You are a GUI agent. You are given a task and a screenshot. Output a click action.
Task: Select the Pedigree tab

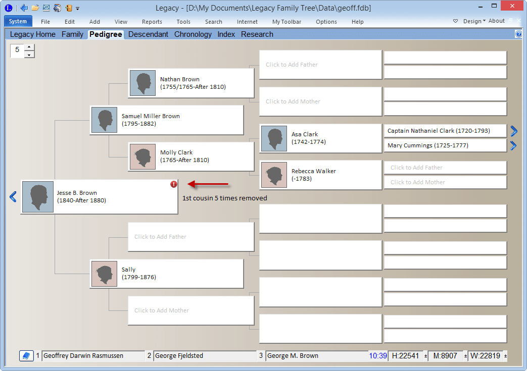pyautogui.click(x=106, y=34)
